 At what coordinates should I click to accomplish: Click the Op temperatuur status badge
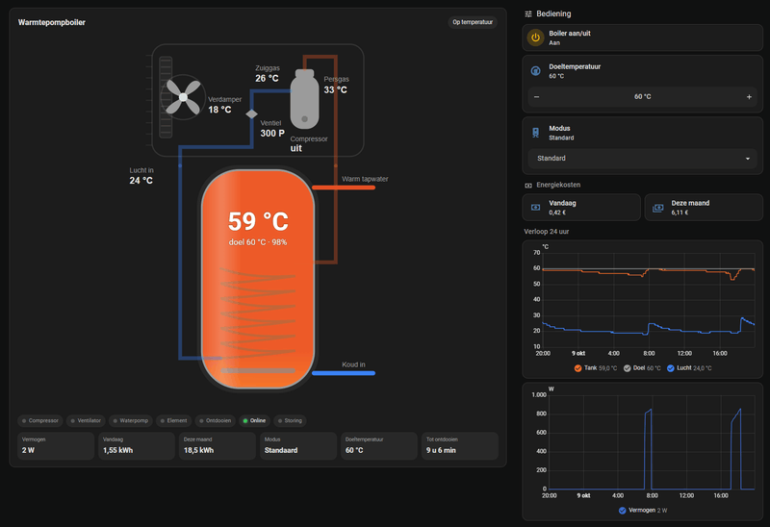click(473, 22)
